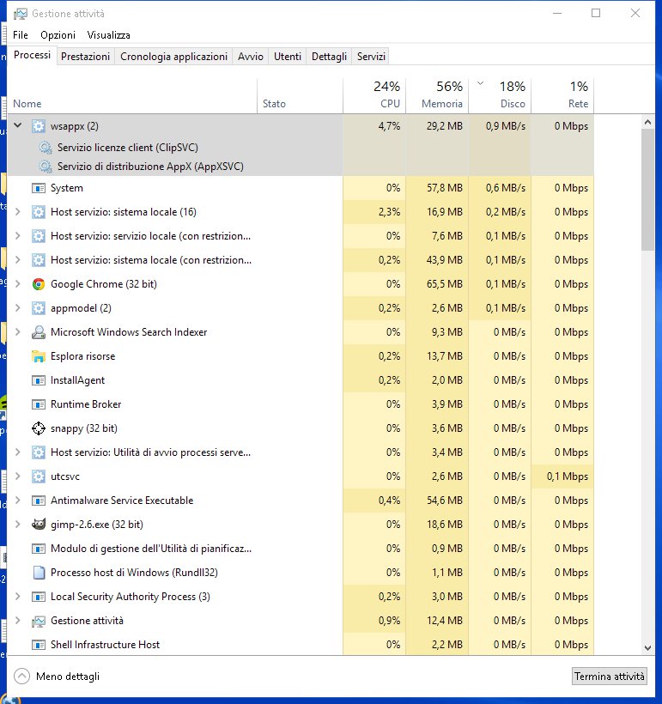The image size is (662, 704).
Task: Click the gimp-2.6.exe mascot icon
Action: (39, 525)
